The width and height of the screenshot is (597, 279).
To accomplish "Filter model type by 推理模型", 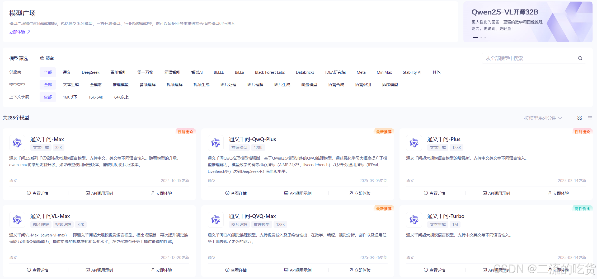I will click(x=121, y=85).
